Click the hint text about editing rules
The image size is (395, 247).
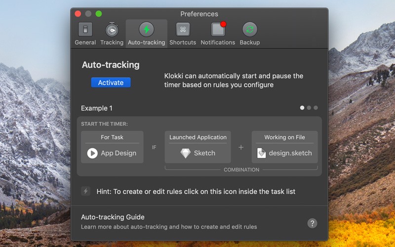point(196,192)
